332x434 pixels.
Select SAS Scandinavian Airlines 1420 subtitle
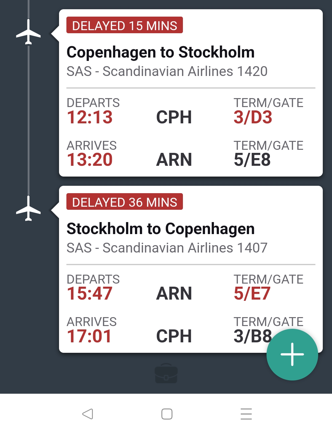(x=167, y=71)
